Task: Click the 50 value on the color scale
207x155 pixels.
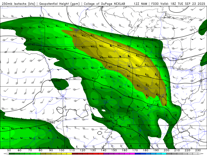Action: (x=9, y=150)
